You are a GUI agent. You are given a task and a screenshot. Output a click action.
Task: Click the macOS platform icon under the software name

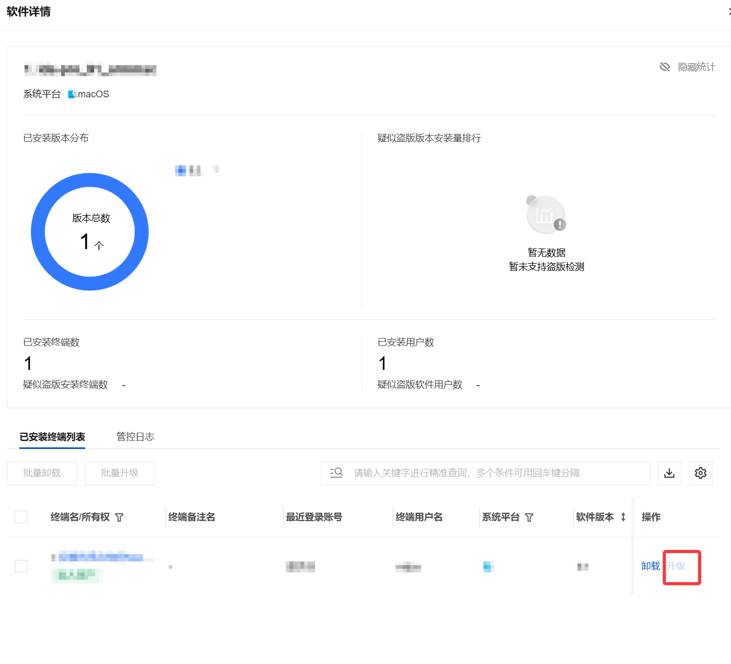coord(72,94)
